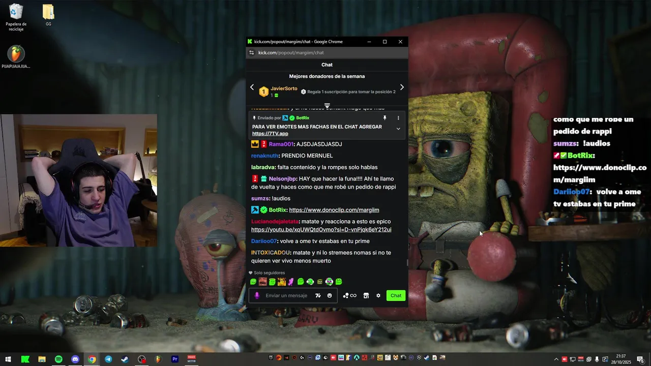Image resolution: width=651 pixels, height=366 pixels.
Task: Open the JavierSorto donor profile
Action: 284,88
